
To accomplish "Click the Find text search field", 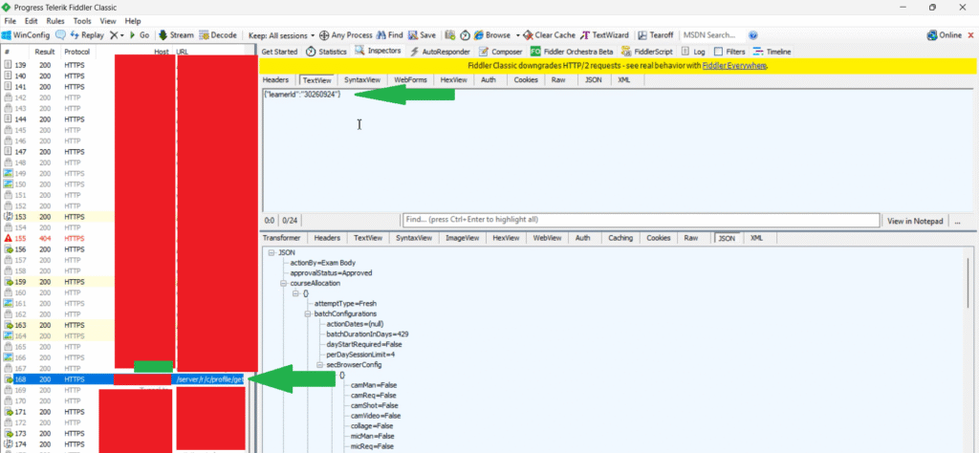I will click(x=640, y=220).
